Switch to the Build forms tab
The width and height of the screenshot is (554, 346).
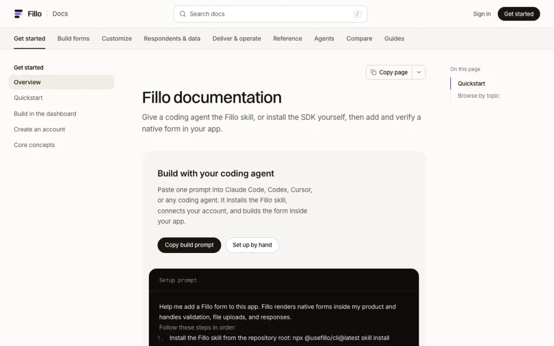74,38
